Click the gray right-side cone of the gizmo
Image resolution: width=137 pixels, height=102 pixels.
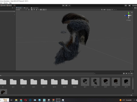click(130, 15)
